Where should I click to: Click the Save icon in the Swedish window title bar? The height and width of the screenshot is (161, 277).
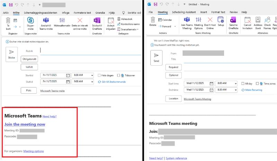pyautogui.click(x=11, y=5)
